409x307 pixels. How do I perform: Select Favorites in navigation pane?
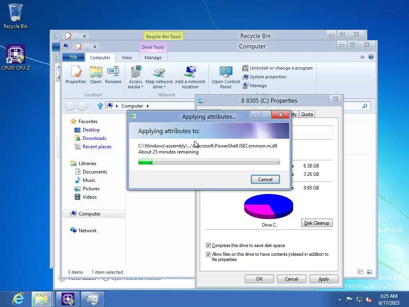click(84, 122)
